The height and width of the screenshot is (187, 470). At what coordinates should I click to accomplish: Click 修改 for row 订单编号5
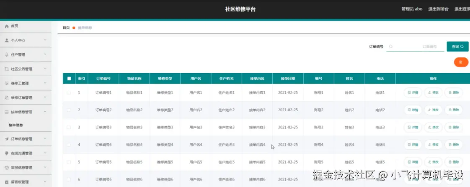click(433, 162)
